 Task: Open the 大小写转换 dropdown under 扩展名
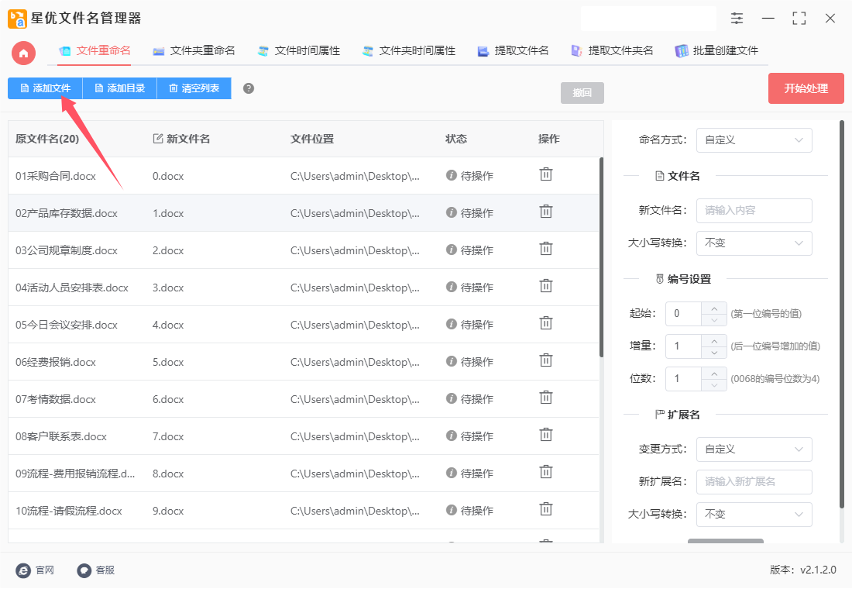[754, 514]
